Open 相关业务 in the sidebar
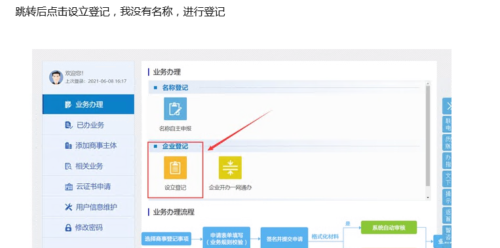 tap(88, 166)
